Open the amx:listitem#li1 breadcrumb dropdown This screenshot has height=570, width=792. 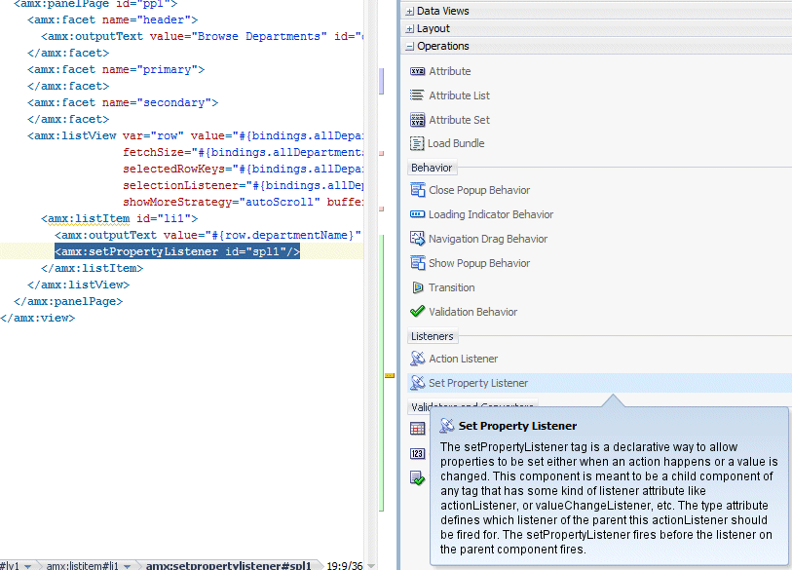point(128,566)
